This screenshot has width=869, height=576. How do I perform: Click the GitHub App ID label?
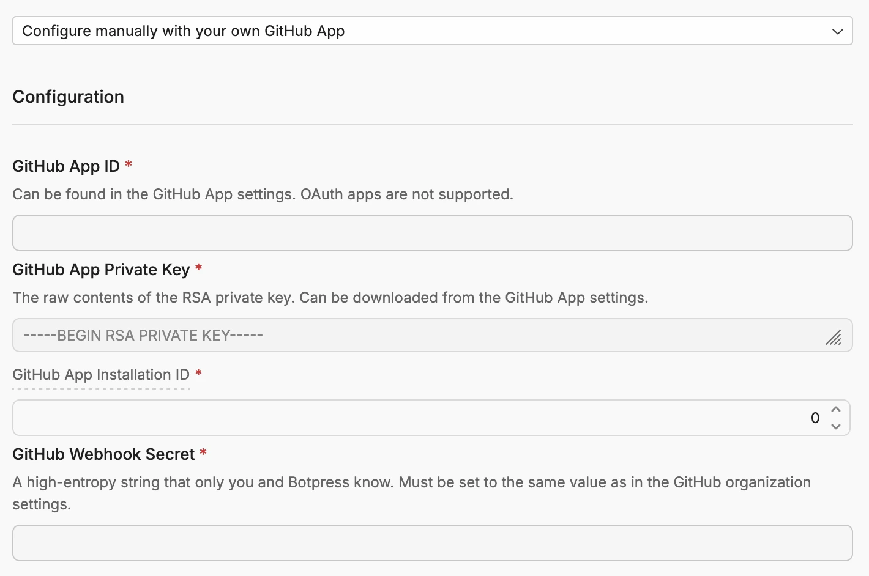[66, 166]
